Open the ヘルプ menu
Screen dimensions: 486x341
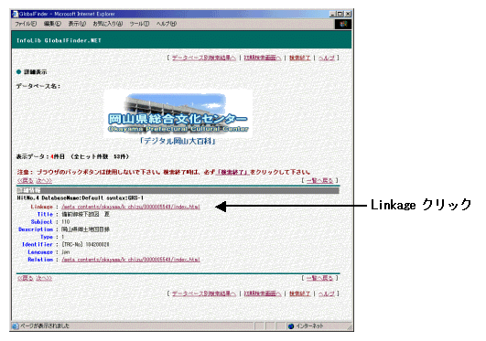[167, 24]
